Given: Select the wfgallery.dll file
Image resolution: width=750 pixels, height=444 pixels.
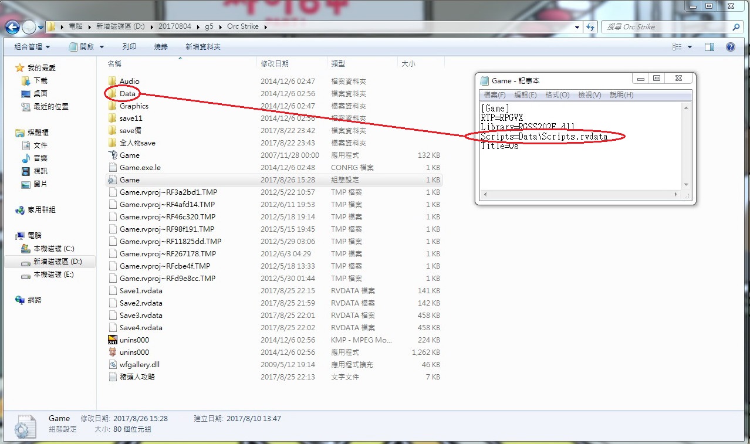Looking at the screenshot, I should (139, 365).
